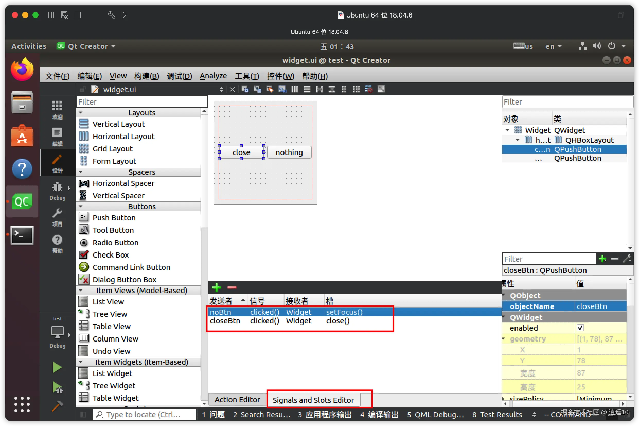Screen dimensions: 639x426
Task: Switch to Debug mode in sidebar
Action: (57, 191)
